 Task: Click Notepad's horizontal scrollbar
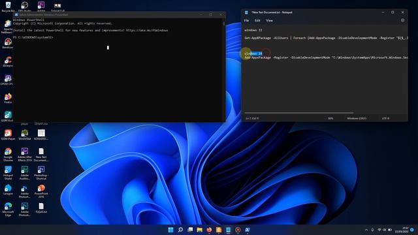click(x=299, y=113)
